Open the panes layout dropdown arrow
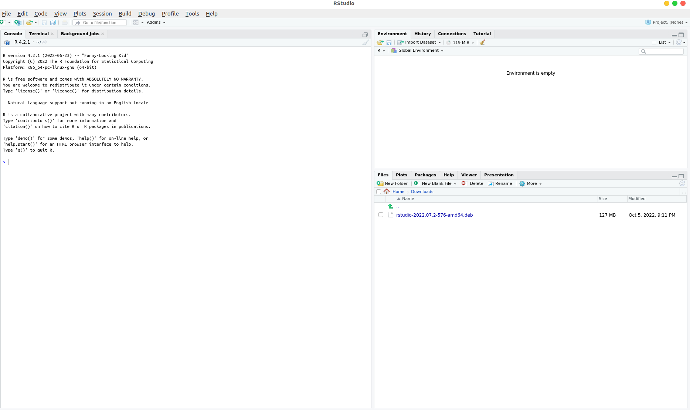The width and height of the screenshot is (690, 410). tap(142, 23)
